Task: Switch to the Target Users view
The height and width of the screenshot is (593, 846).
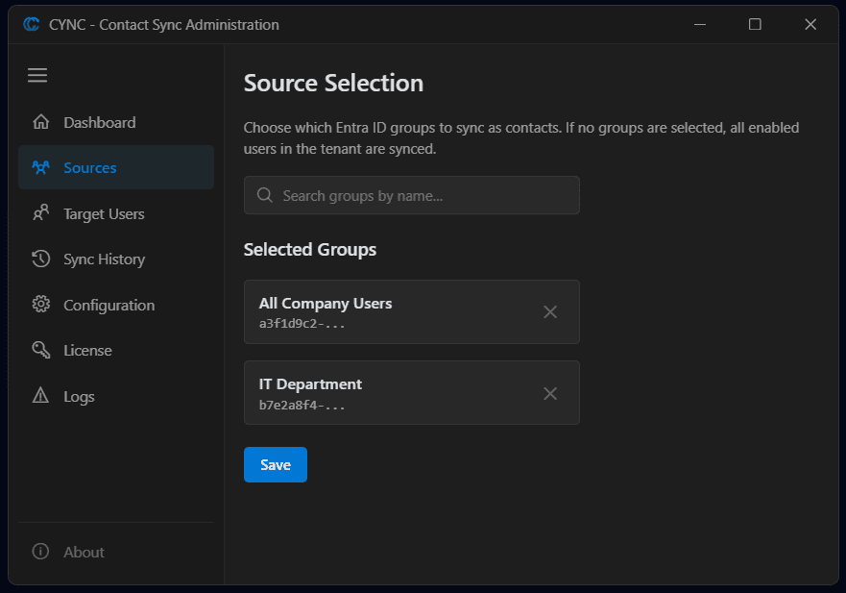Action: pyautogui.click(x=104, y=213)
